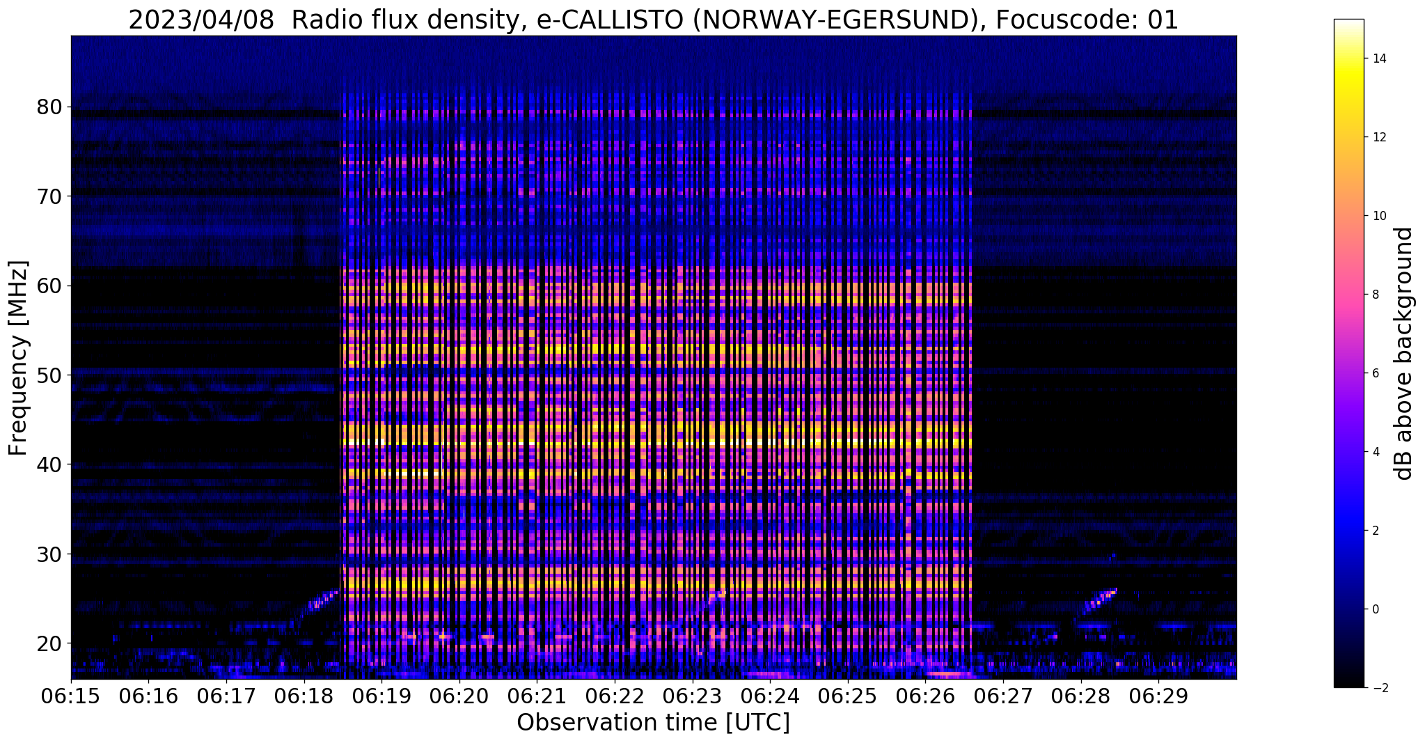Click the 'Frequency [MHz]' axis label
Screen dimensions: 1425x743
[x=18, y=358]
